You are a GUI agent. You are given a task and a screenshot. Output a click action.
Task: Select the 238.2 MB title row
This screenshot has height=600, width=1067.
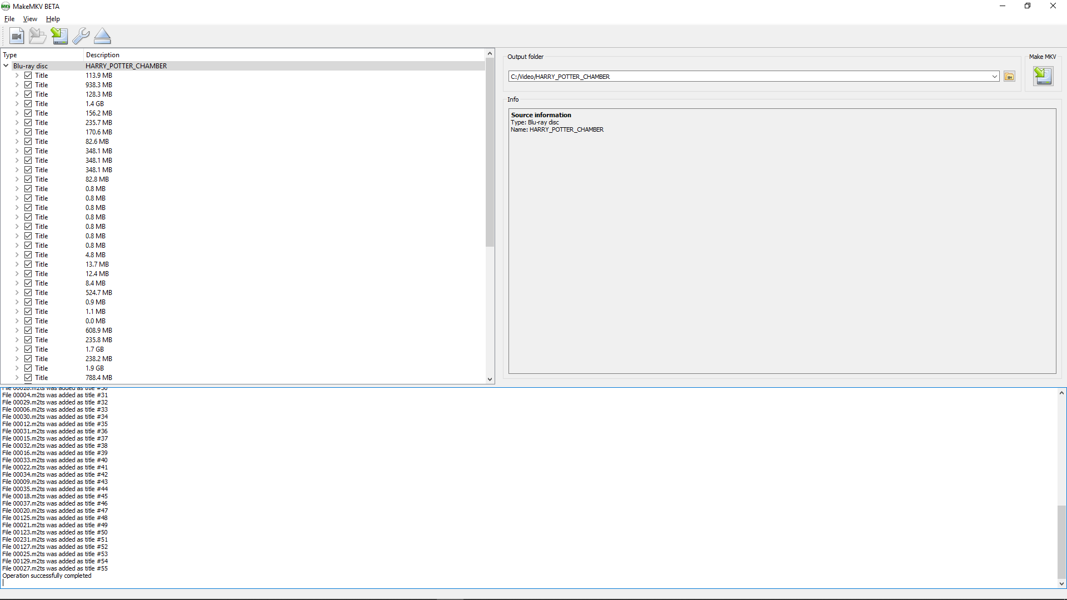pyautogui.click(x=243, y=359)
